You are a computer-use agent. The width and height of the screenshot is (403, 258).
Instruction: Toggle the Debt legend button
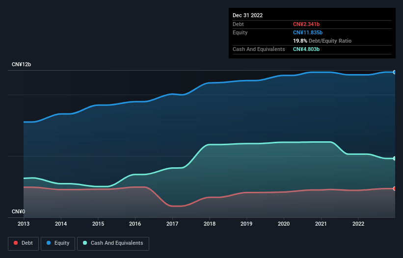pyautogui.click(x=24, y=243)
